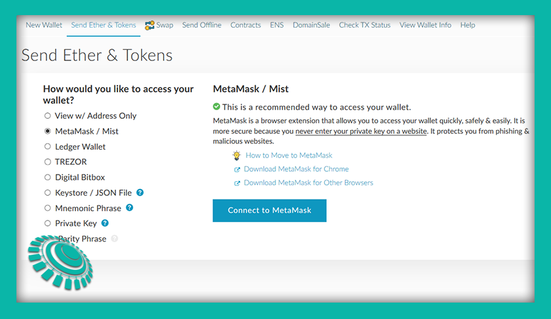This screenshot has width=551, height=319.
Task: Open the New Wallet tab
Action: coord(44,25)
